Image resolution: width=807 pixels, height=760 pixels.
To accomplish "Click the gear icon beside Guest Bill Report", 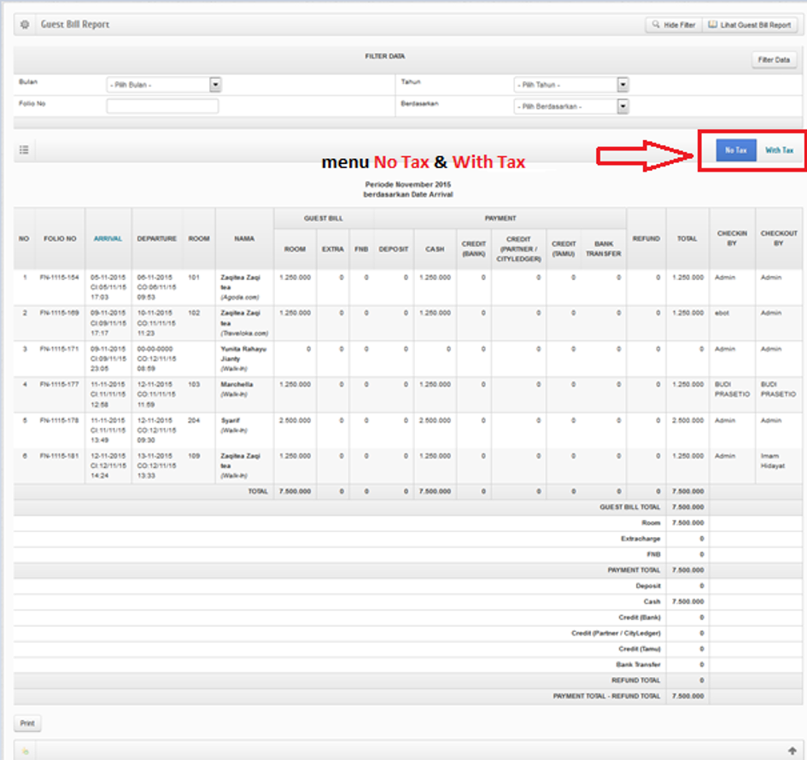I will pos(25,25).
